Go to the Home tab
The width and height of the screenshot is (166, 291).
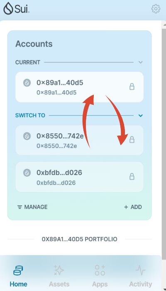[x=18, y=276]
